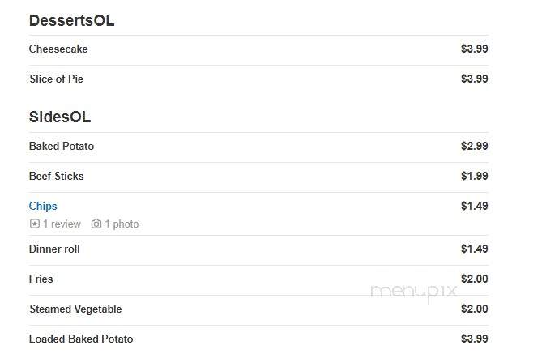Screen dimensions: 559x358
Task: Select the Dinner roll item
Action: (54, 249)
